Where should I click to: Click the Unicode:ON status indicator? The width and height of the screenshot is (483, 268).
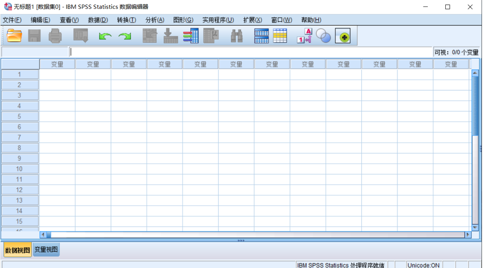[x=423, y=265]
